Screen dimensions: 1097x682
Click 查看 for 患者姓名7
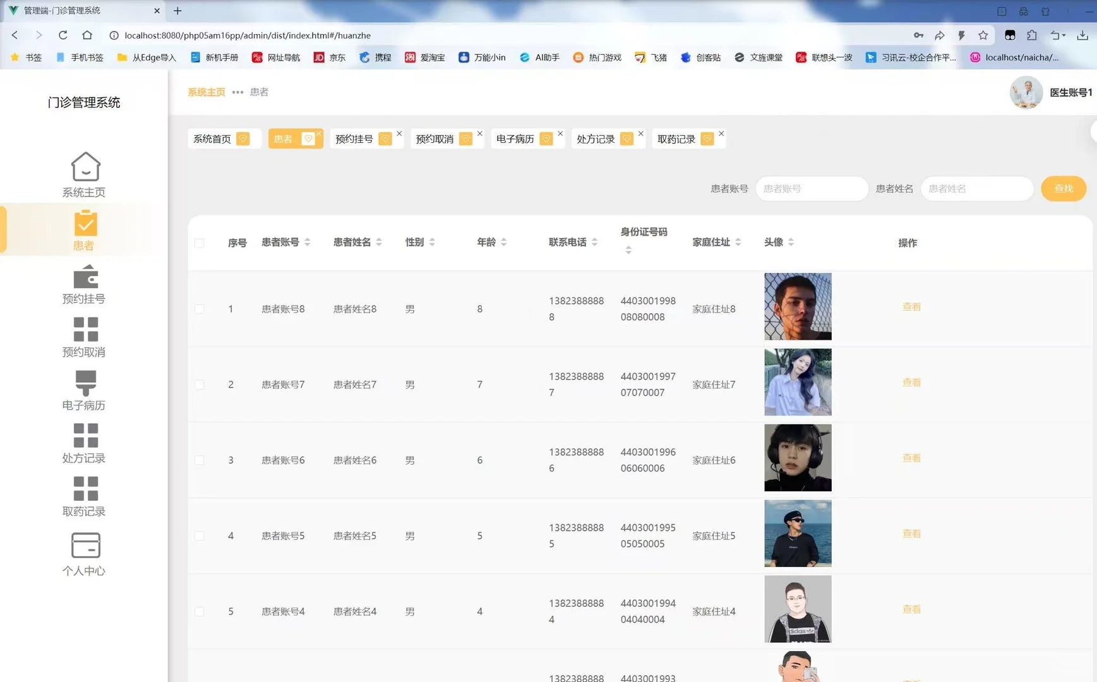pos(911,382)
